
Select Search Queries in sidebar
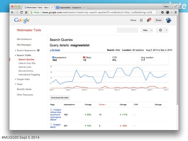26,59
